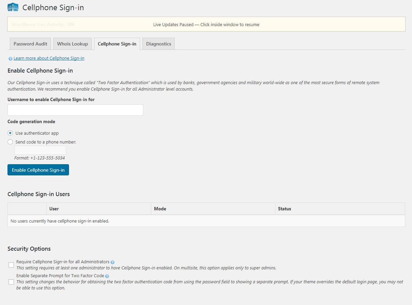The width and height of the screenshot is (412, 305).
Task: Click info icon next to Require Cellphone Sign-in
Action: pos(113,262)
